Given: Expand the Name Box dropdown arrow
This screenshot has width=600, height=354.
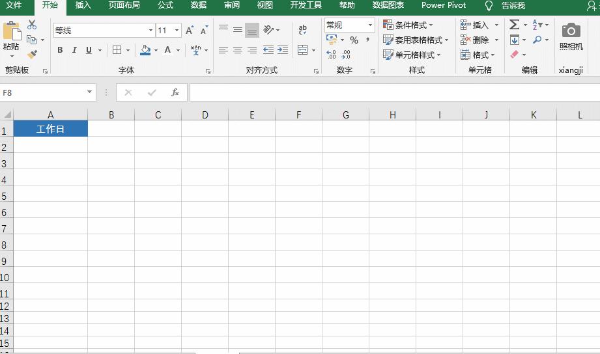Looking at the screenshot, I should [89, 92].
